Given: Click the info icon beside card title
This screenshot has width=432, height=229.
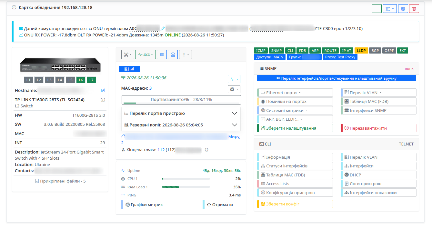Looking at the screenshot, I should 14,7.
